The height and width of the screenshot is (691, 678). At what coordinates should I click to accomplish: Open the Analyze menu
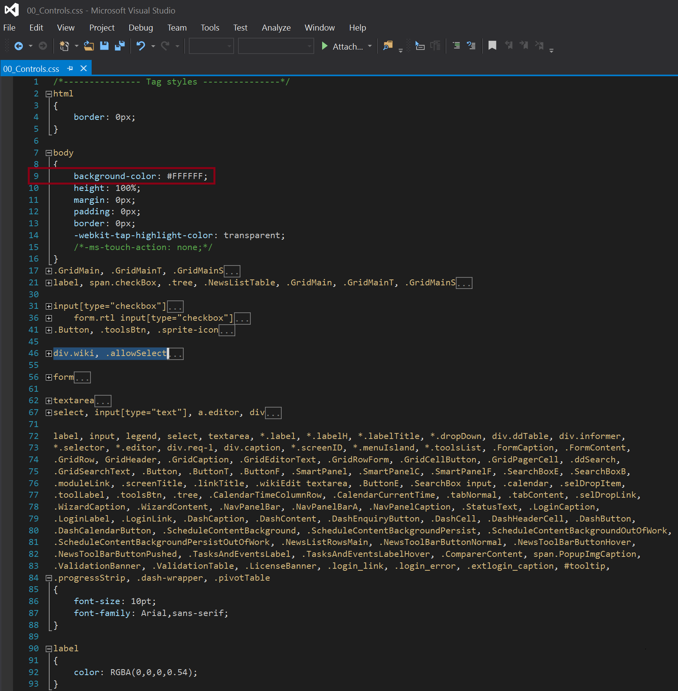(x=276, y=28)
